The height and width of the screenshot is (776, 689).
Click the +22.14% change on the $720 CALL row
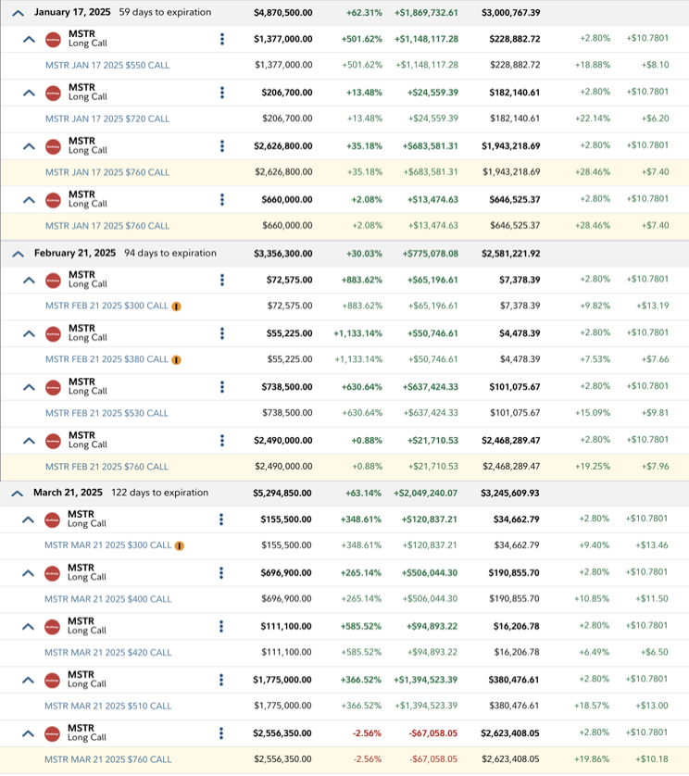(593, 119)
